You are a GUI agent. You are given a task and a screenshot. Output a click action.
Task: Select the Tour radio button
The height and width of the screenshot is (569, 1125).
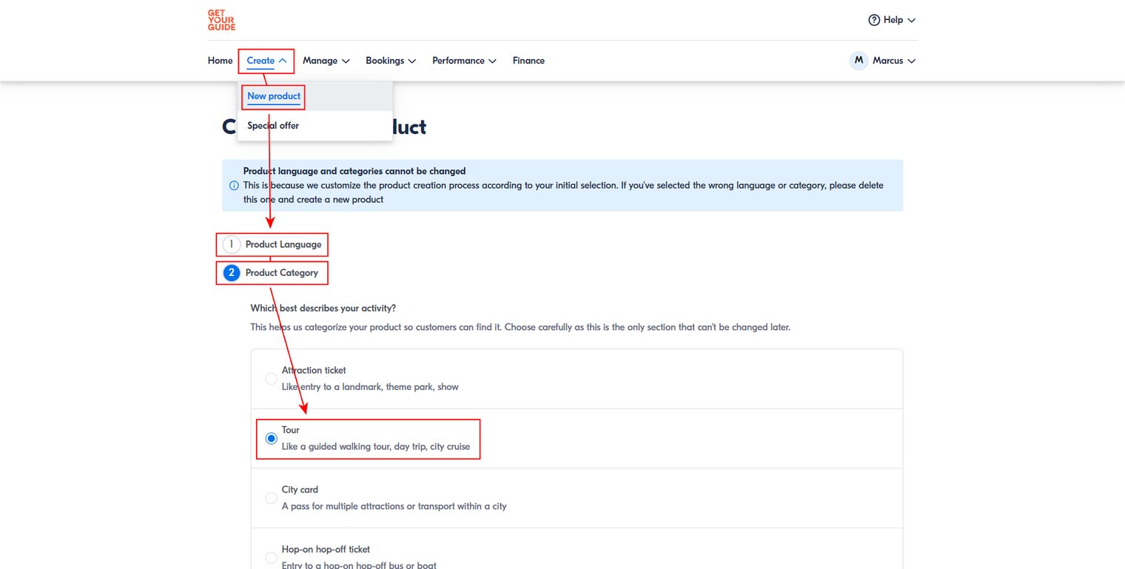tap(271, 439)
